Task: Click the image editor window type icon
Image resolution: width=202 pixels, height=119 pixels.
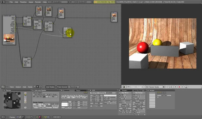Action: point(124,87)
